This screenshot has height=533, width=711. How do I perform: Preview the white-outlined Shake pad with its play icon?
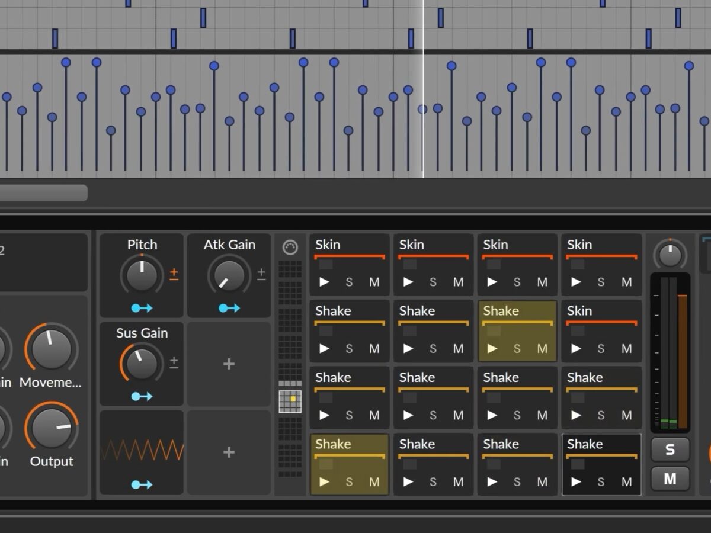pos(576,482)
